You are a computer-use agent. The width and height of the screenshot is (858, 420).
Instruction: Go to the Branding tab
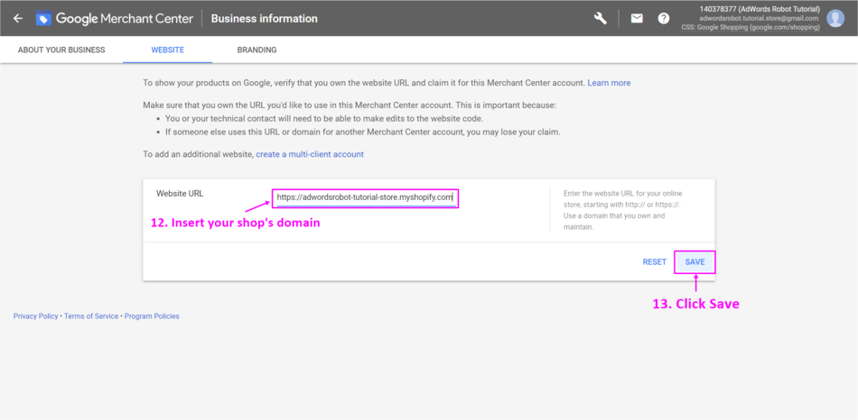pyautogui.click(x=256, y=50)
